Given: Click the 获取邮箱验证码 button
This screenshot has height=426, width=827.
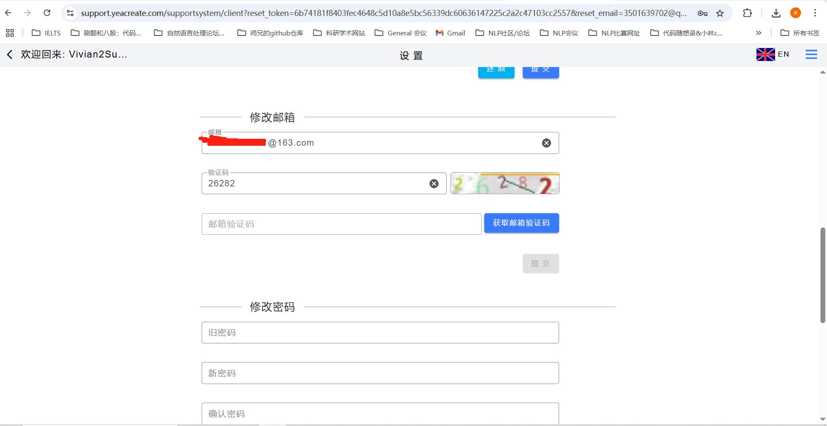Looking at the screenshot, I should 521,223.
